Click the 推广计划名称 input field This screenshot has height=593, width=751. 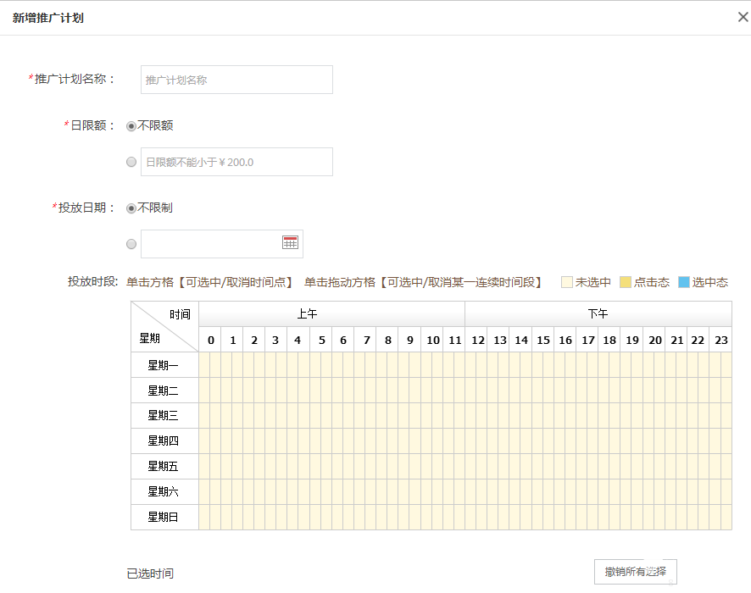click(236, 80)
